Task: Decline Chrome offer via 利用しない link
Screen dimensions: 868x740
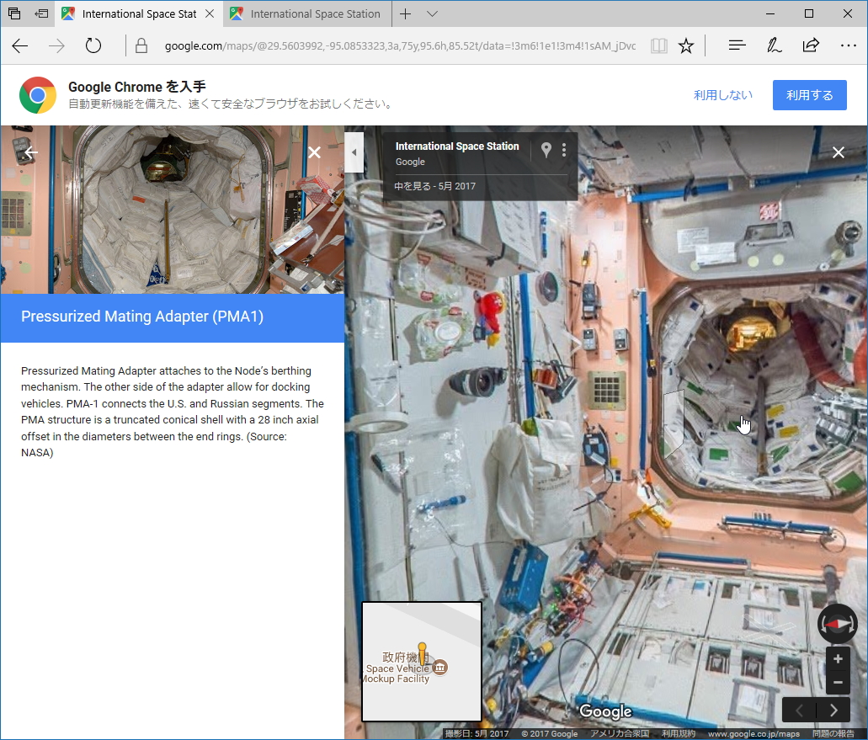Action: coord(723,95)
